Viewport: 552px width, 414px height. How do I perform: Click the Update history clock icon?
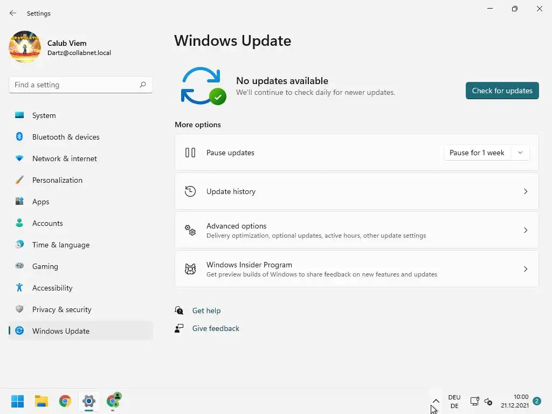coord(190,191)
